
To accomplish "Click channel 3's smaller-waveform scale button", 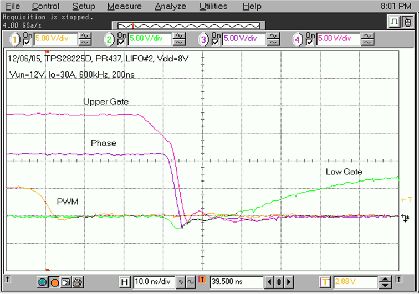I will tap(273, 42).
